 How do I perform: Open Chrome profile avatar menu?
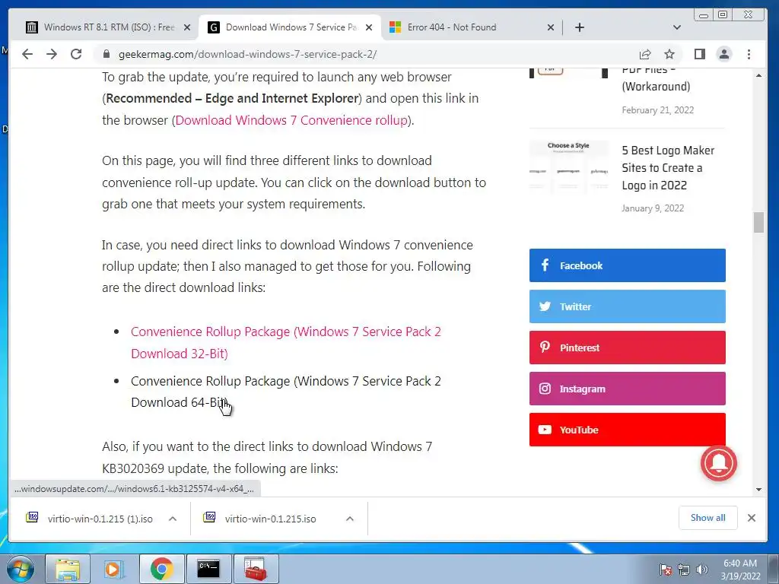(724, 54)
